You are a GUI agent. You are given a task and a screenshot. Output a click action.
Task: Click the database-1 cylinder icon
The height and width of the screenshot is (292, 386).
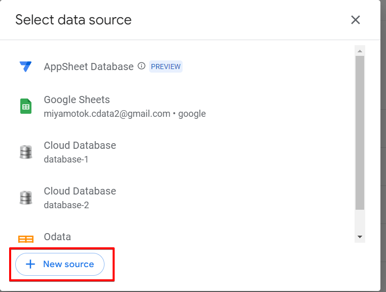point(25,152)
